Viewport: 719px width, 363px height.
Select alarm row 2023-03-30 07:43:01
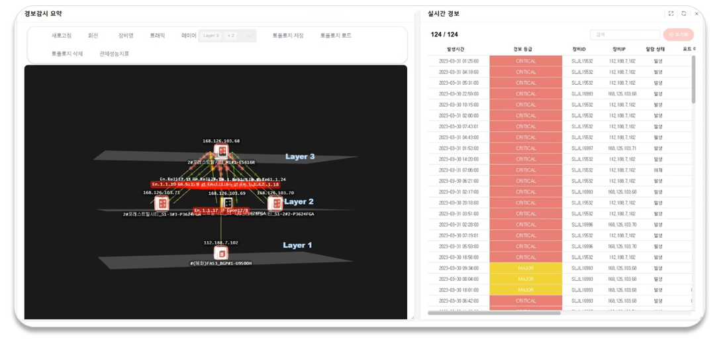(559, 127)
